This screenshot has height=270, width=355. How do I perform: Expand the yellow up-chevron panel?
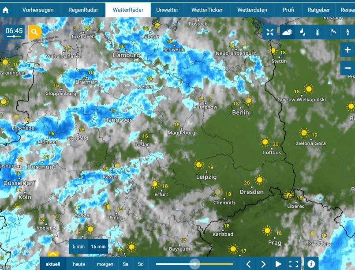53,254
